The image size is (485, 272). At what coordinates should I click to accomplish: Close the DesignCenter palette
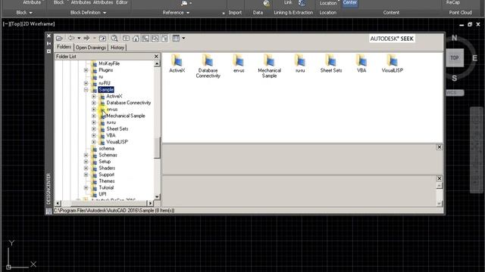click(x=48, y=36)
